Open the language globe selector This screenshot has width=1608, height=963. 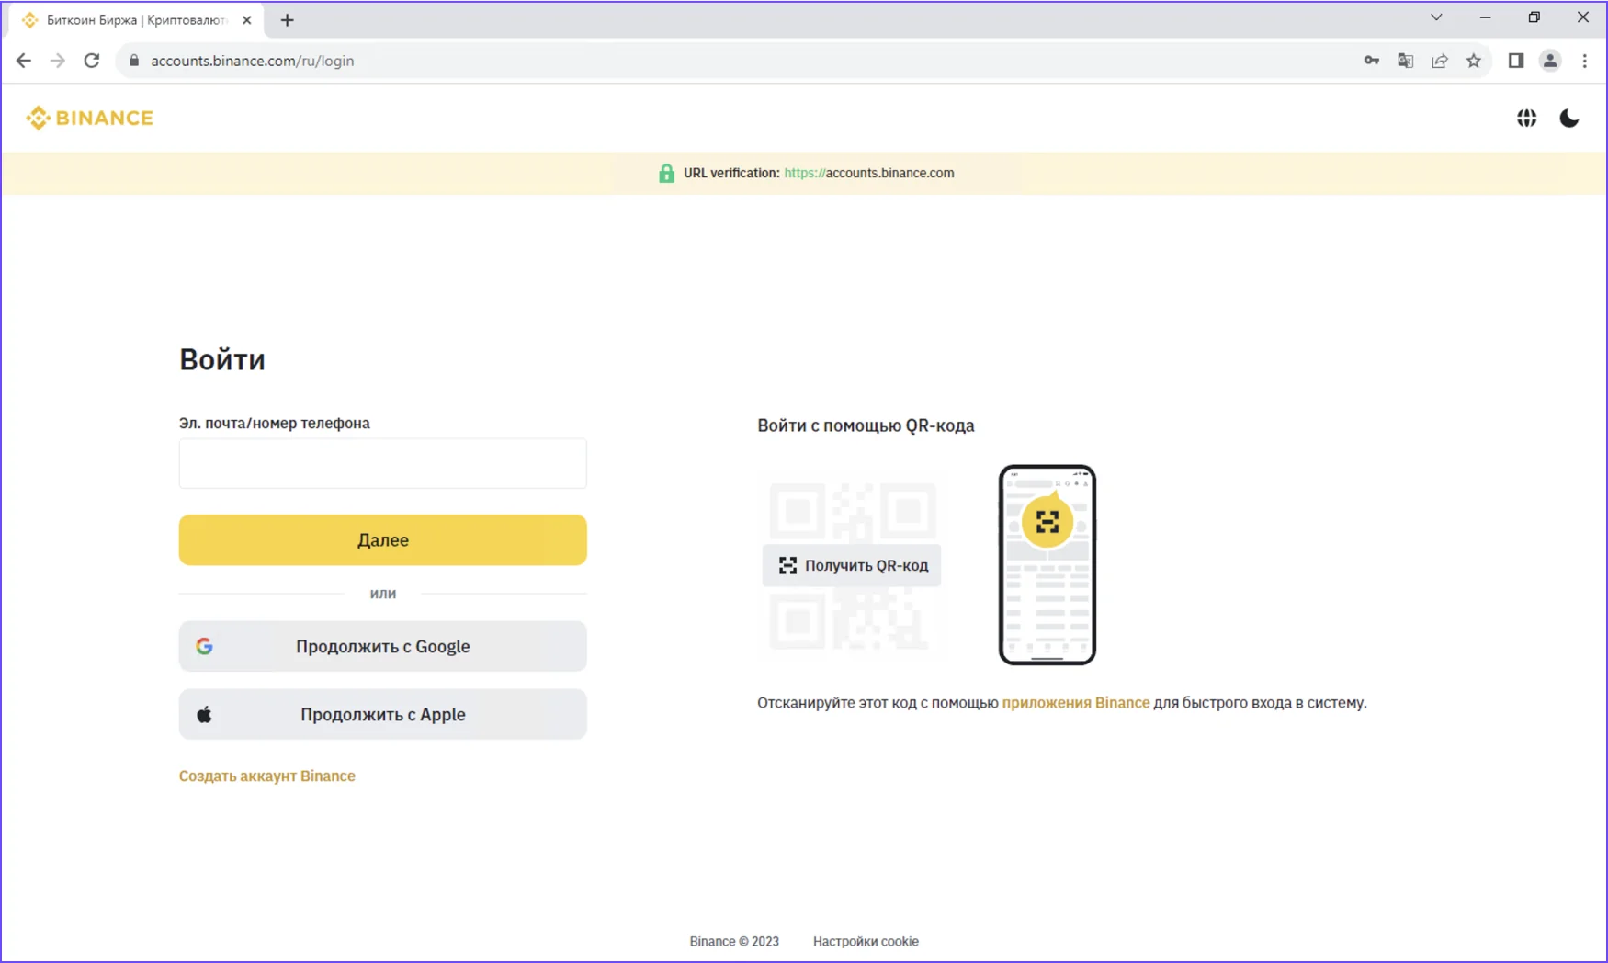[1526, 118]
